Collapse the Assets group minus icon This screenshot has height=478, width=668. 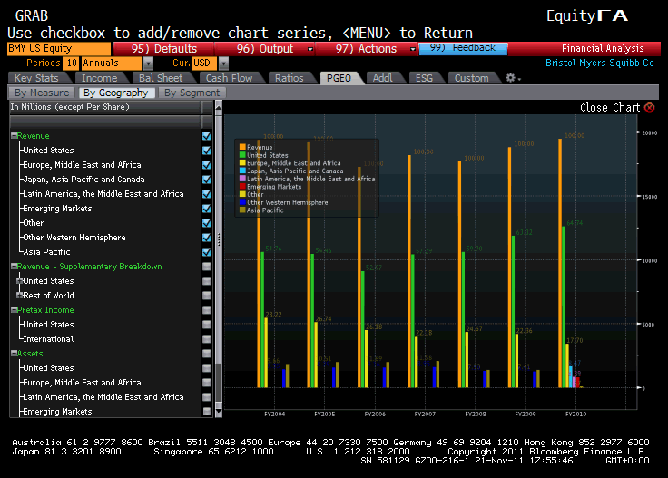(15, 354)
